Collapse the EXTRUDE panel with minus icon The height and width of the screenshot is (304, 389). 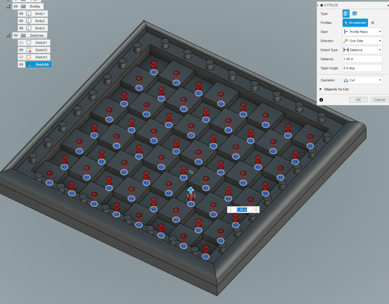click(x=322, y=5)
